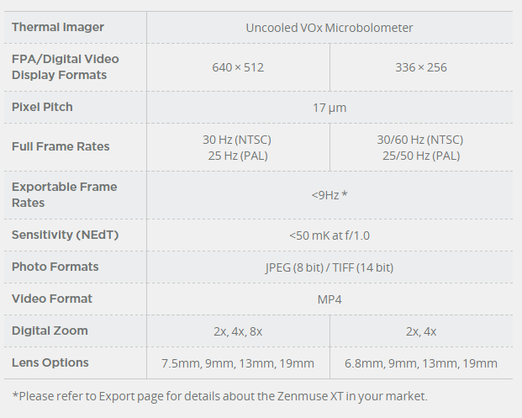The height and width of the screenshot is (418, 522).
Task: Click the Sensitivity (NEdT) label
Action: (65, 235)
